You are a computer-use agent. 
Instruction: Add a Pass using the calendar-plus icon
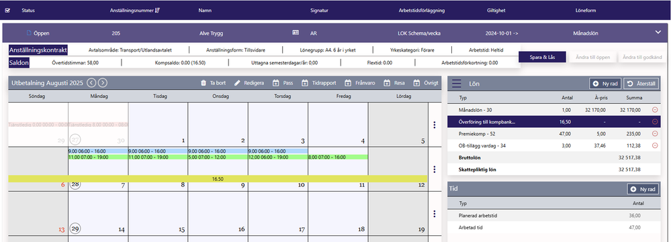coord(275,83)
